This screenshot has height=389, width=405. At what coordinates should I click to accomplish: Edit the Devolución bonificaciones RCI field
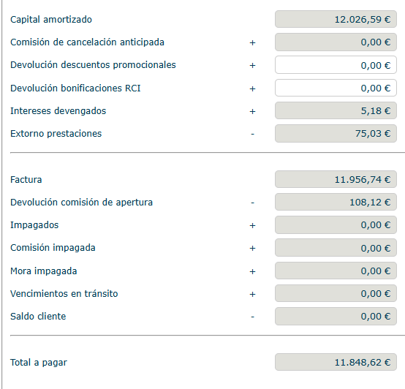(x=336, y=88)
